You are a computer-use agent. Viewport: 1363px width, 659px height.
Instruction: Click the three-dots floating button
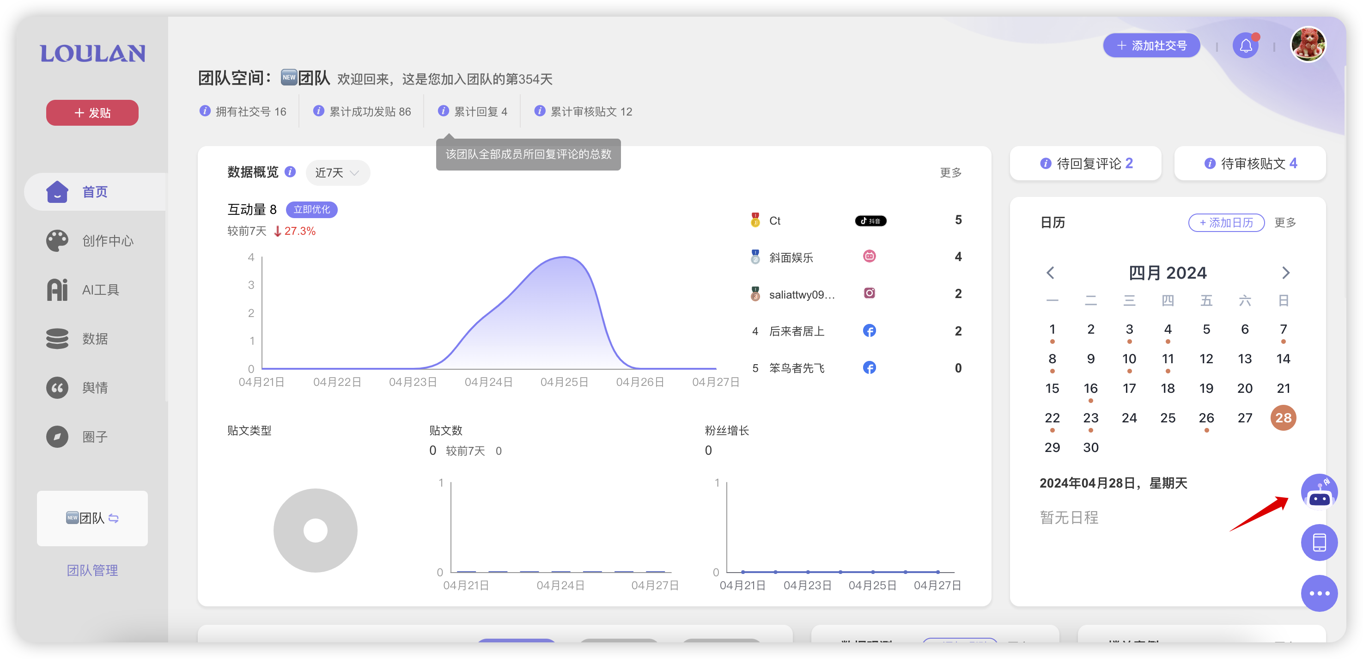pyautogui.click(x=1319, y=593)
